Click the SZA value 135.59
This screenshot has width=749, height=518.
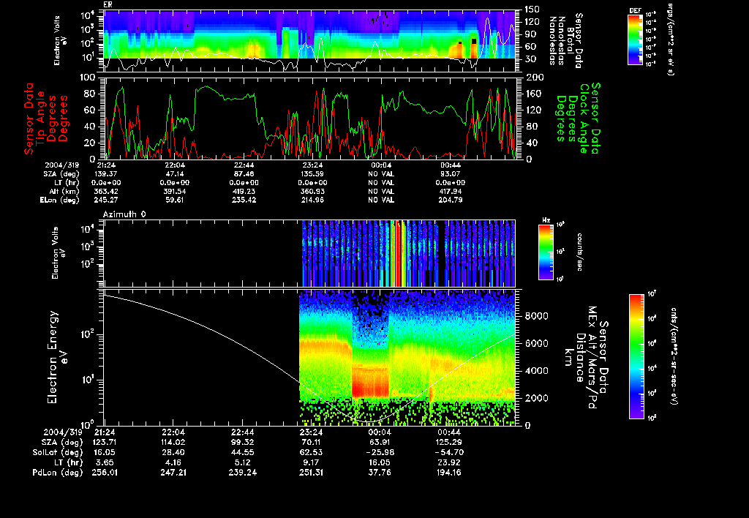(x=312, y=174)
